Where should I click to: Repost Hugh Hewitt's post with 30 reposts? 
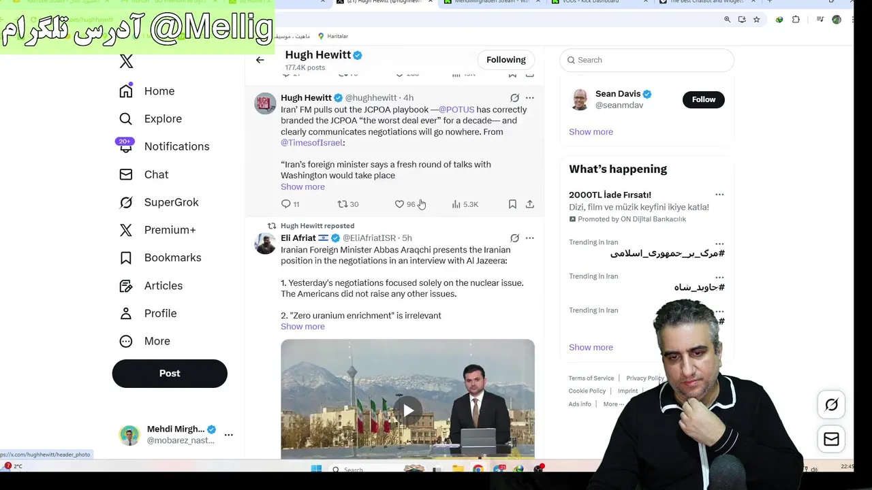tap(348, 204)
